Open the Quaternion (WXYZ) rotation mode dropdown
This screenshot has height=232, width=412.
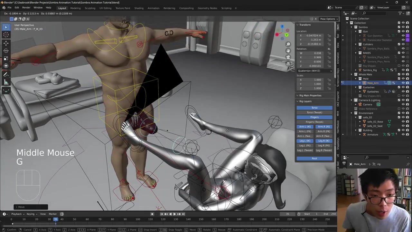[x=314, y=71]
